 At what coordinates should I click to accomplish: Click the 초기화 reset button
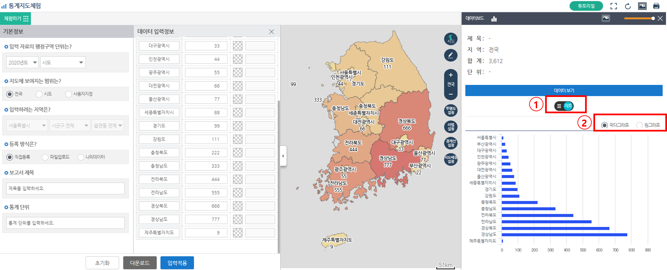(102, 263)
